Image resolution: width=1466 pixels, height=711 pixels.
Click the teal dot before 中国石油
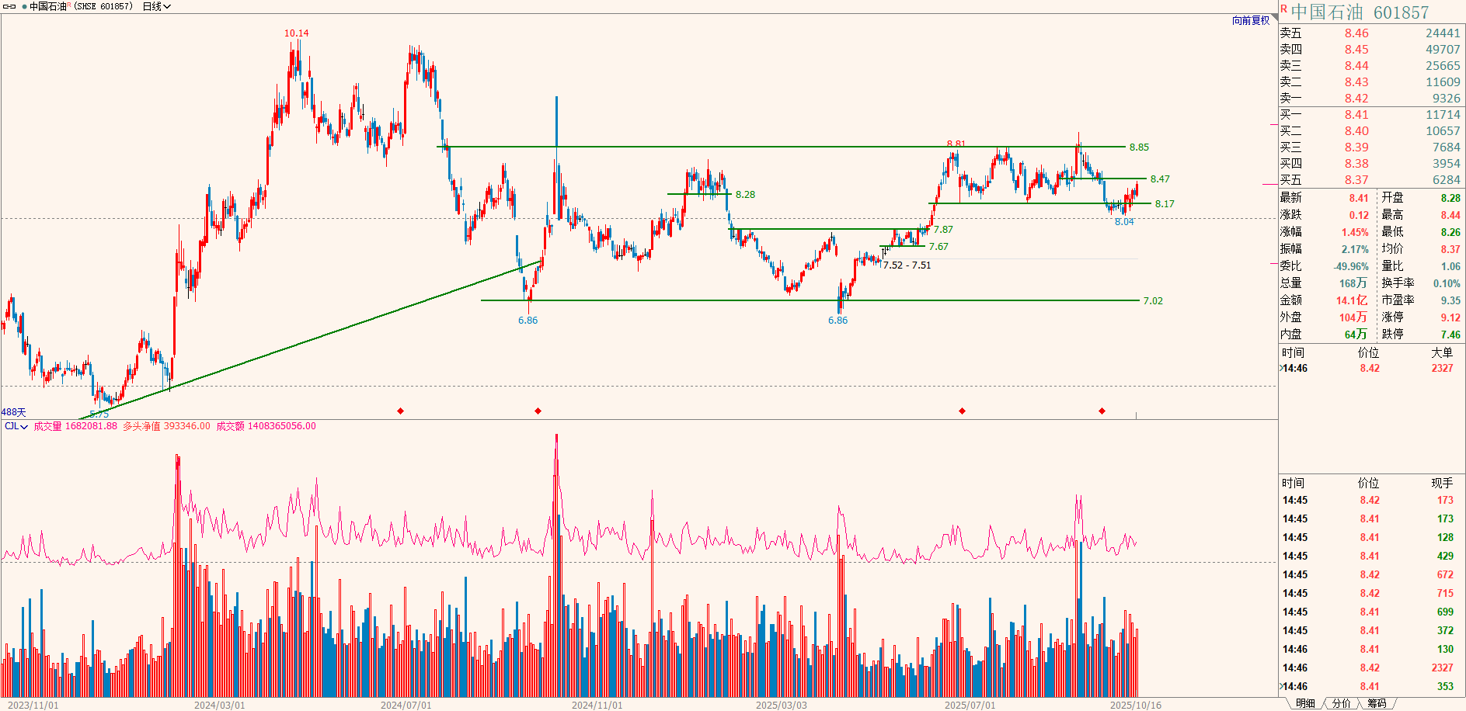[x=25, y=6]
